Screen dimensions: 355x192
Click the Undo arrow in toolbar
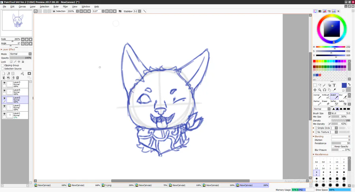click(x=35, y=11)
